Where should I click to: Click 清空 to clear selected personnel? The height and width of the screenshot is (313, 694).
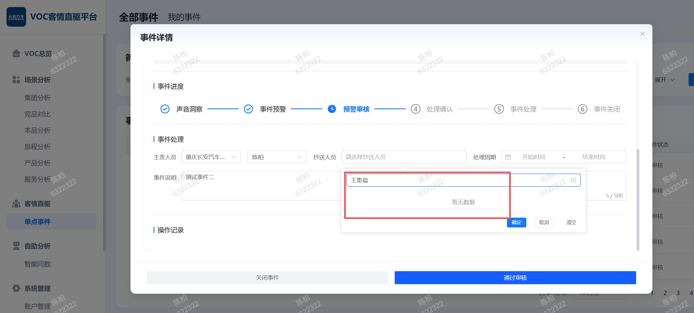tap(571, 222)
